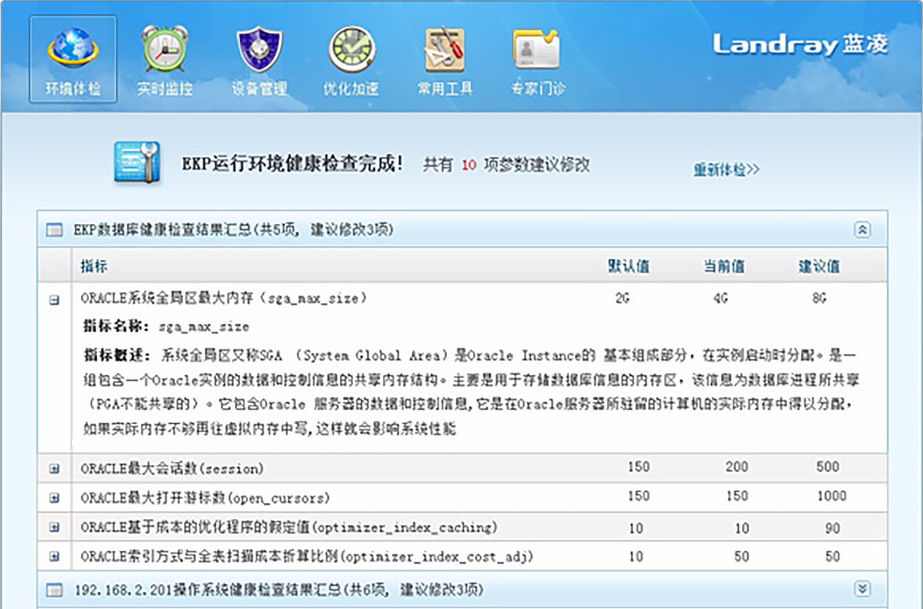This screenshot has height=609, width=923.
Task: Click the 重新体检>> link
Action: point(726,170)
